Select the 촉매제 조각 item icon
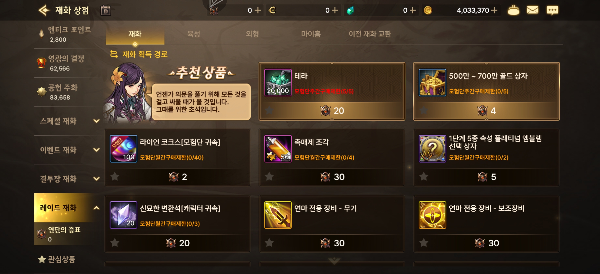600x274 pixels. [x=278, y=149]
